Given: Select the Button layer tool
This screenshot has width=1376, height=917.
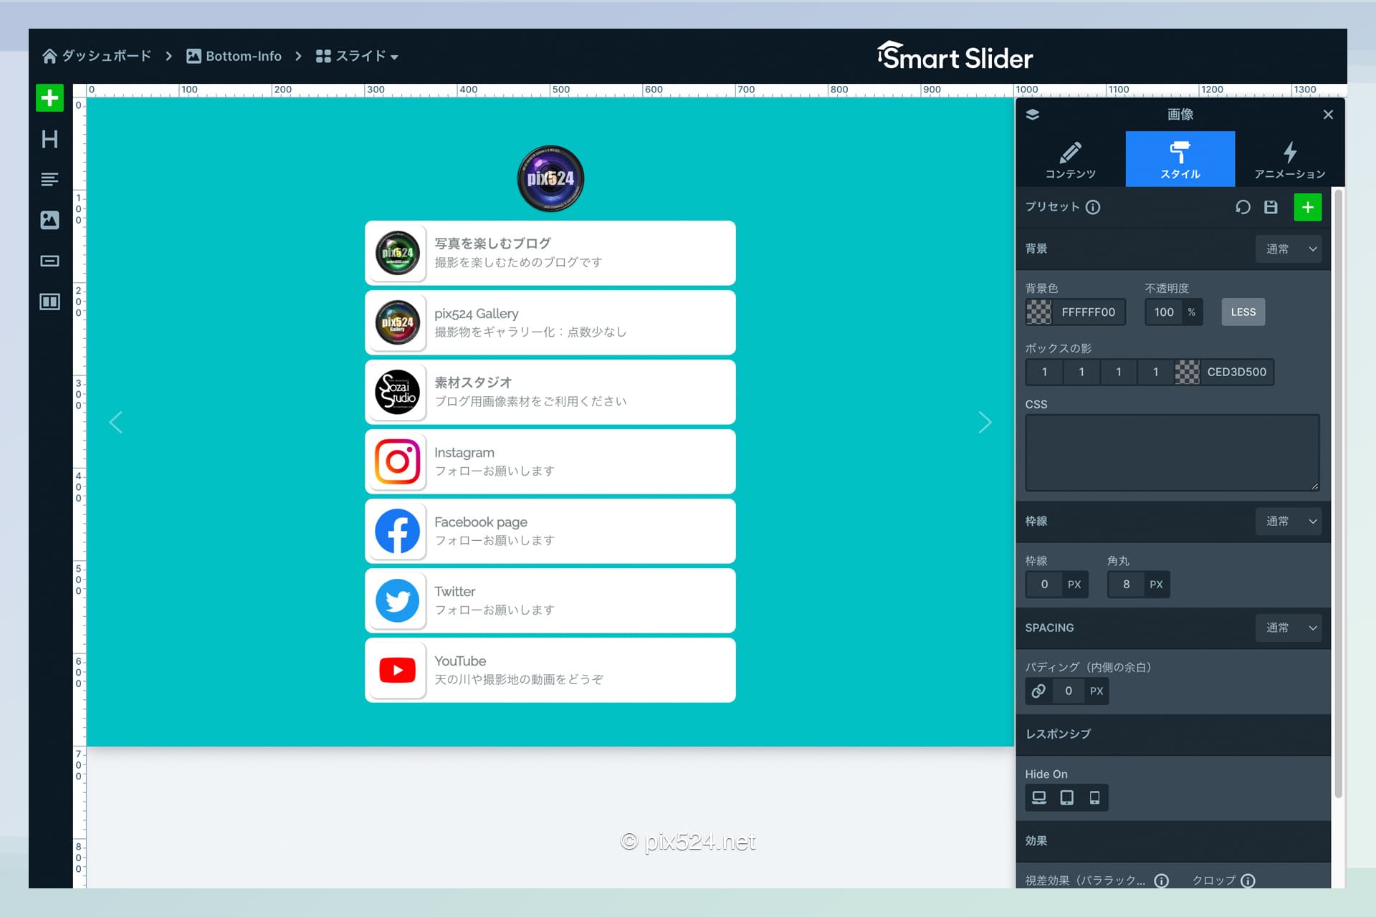Looking at the screenshot, I should click(49, 261).
